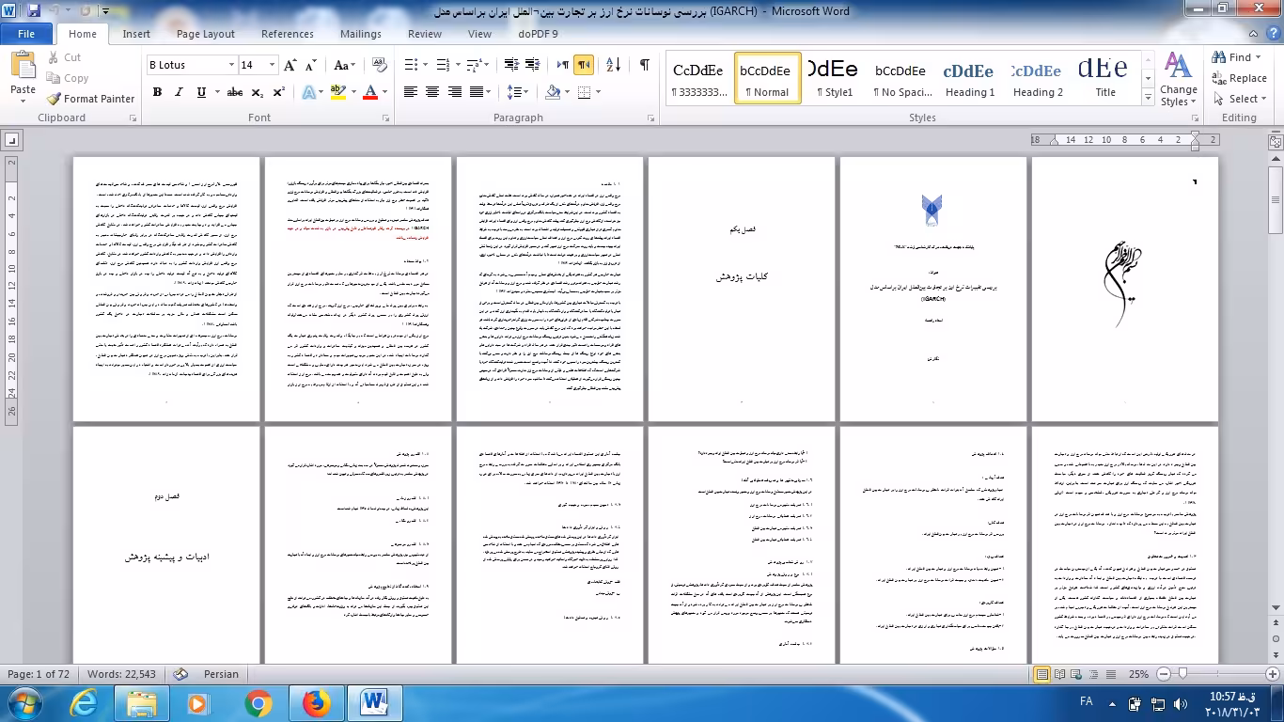Viewport: 1284px width, 722px height.
Task: Click the Format Painter tool
Action: pos(91,99)
